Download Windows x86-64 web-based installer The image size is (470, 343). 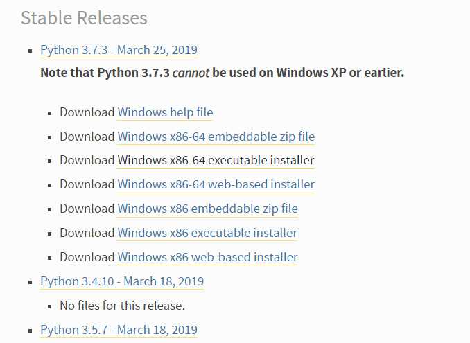click(216, 184)
